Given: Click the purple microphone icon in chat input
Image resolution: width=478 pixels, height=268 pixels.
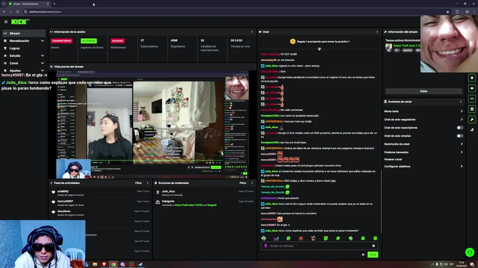Looking at the screenshot, I should pyautogui.click(x=266, y=246).
